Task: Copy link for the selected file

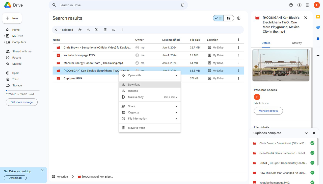Action: [x=114, y=30]
